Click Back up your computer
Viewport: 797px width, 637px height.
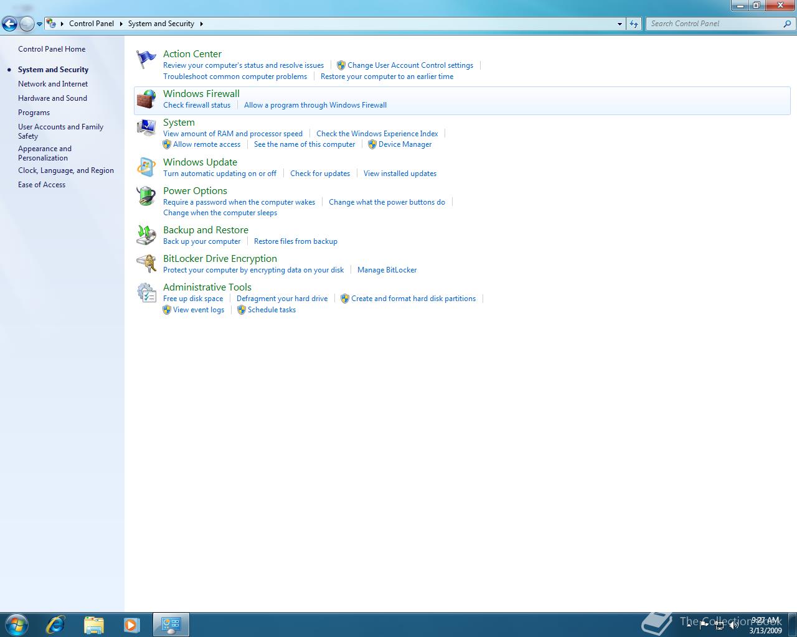202,241
